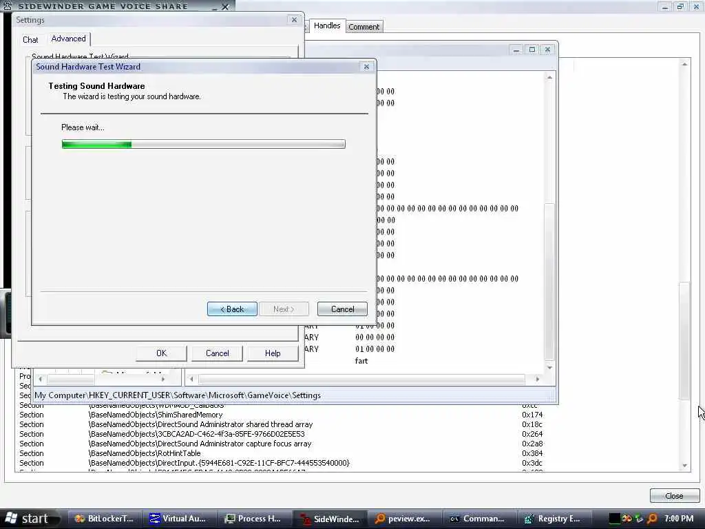
Task: Click Registry Editor vertical scroll down arrow
Action: [549, 368]
